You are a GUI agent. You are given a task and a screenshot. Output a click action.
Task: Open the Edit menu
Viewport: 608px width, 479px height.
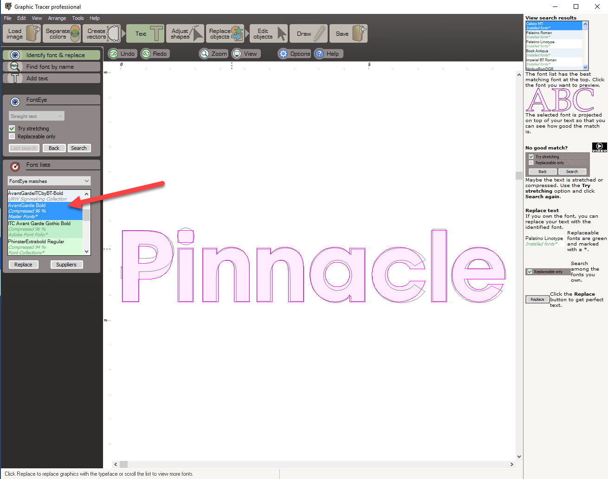pyautogui.click(x=21, y=18)
